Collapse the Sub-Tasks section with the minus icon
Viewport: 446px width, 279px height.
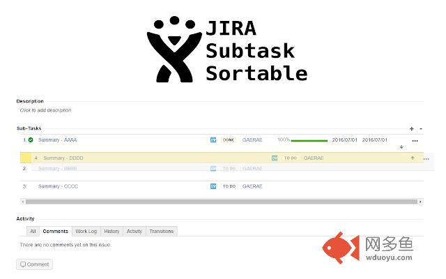pos(421,129)
